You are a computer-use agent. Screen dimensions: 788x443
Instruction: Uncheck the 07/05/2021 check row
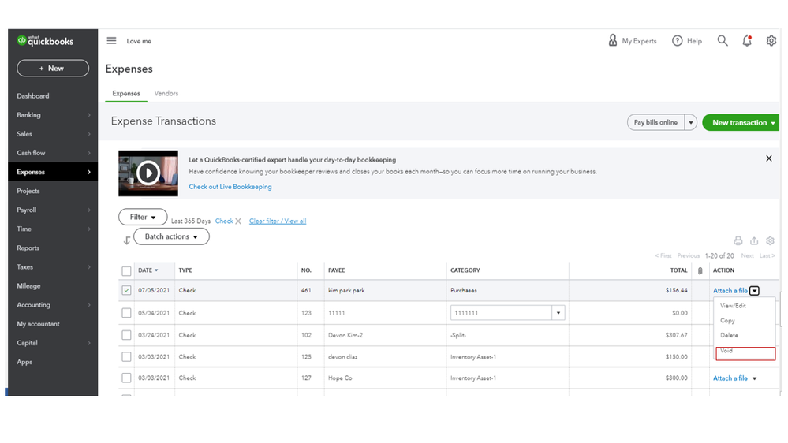click(x=126, y=290)
